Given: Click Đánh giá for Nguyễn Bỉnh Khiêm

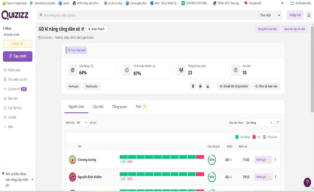Looking at the screenshot, I should pos(263,177).
